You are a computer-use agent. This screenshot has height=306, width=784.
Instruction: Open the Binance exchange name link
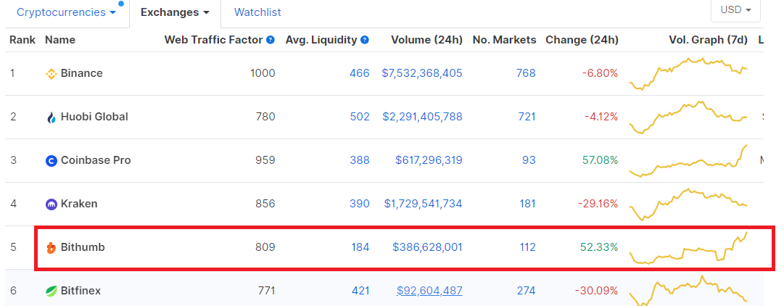81,73
